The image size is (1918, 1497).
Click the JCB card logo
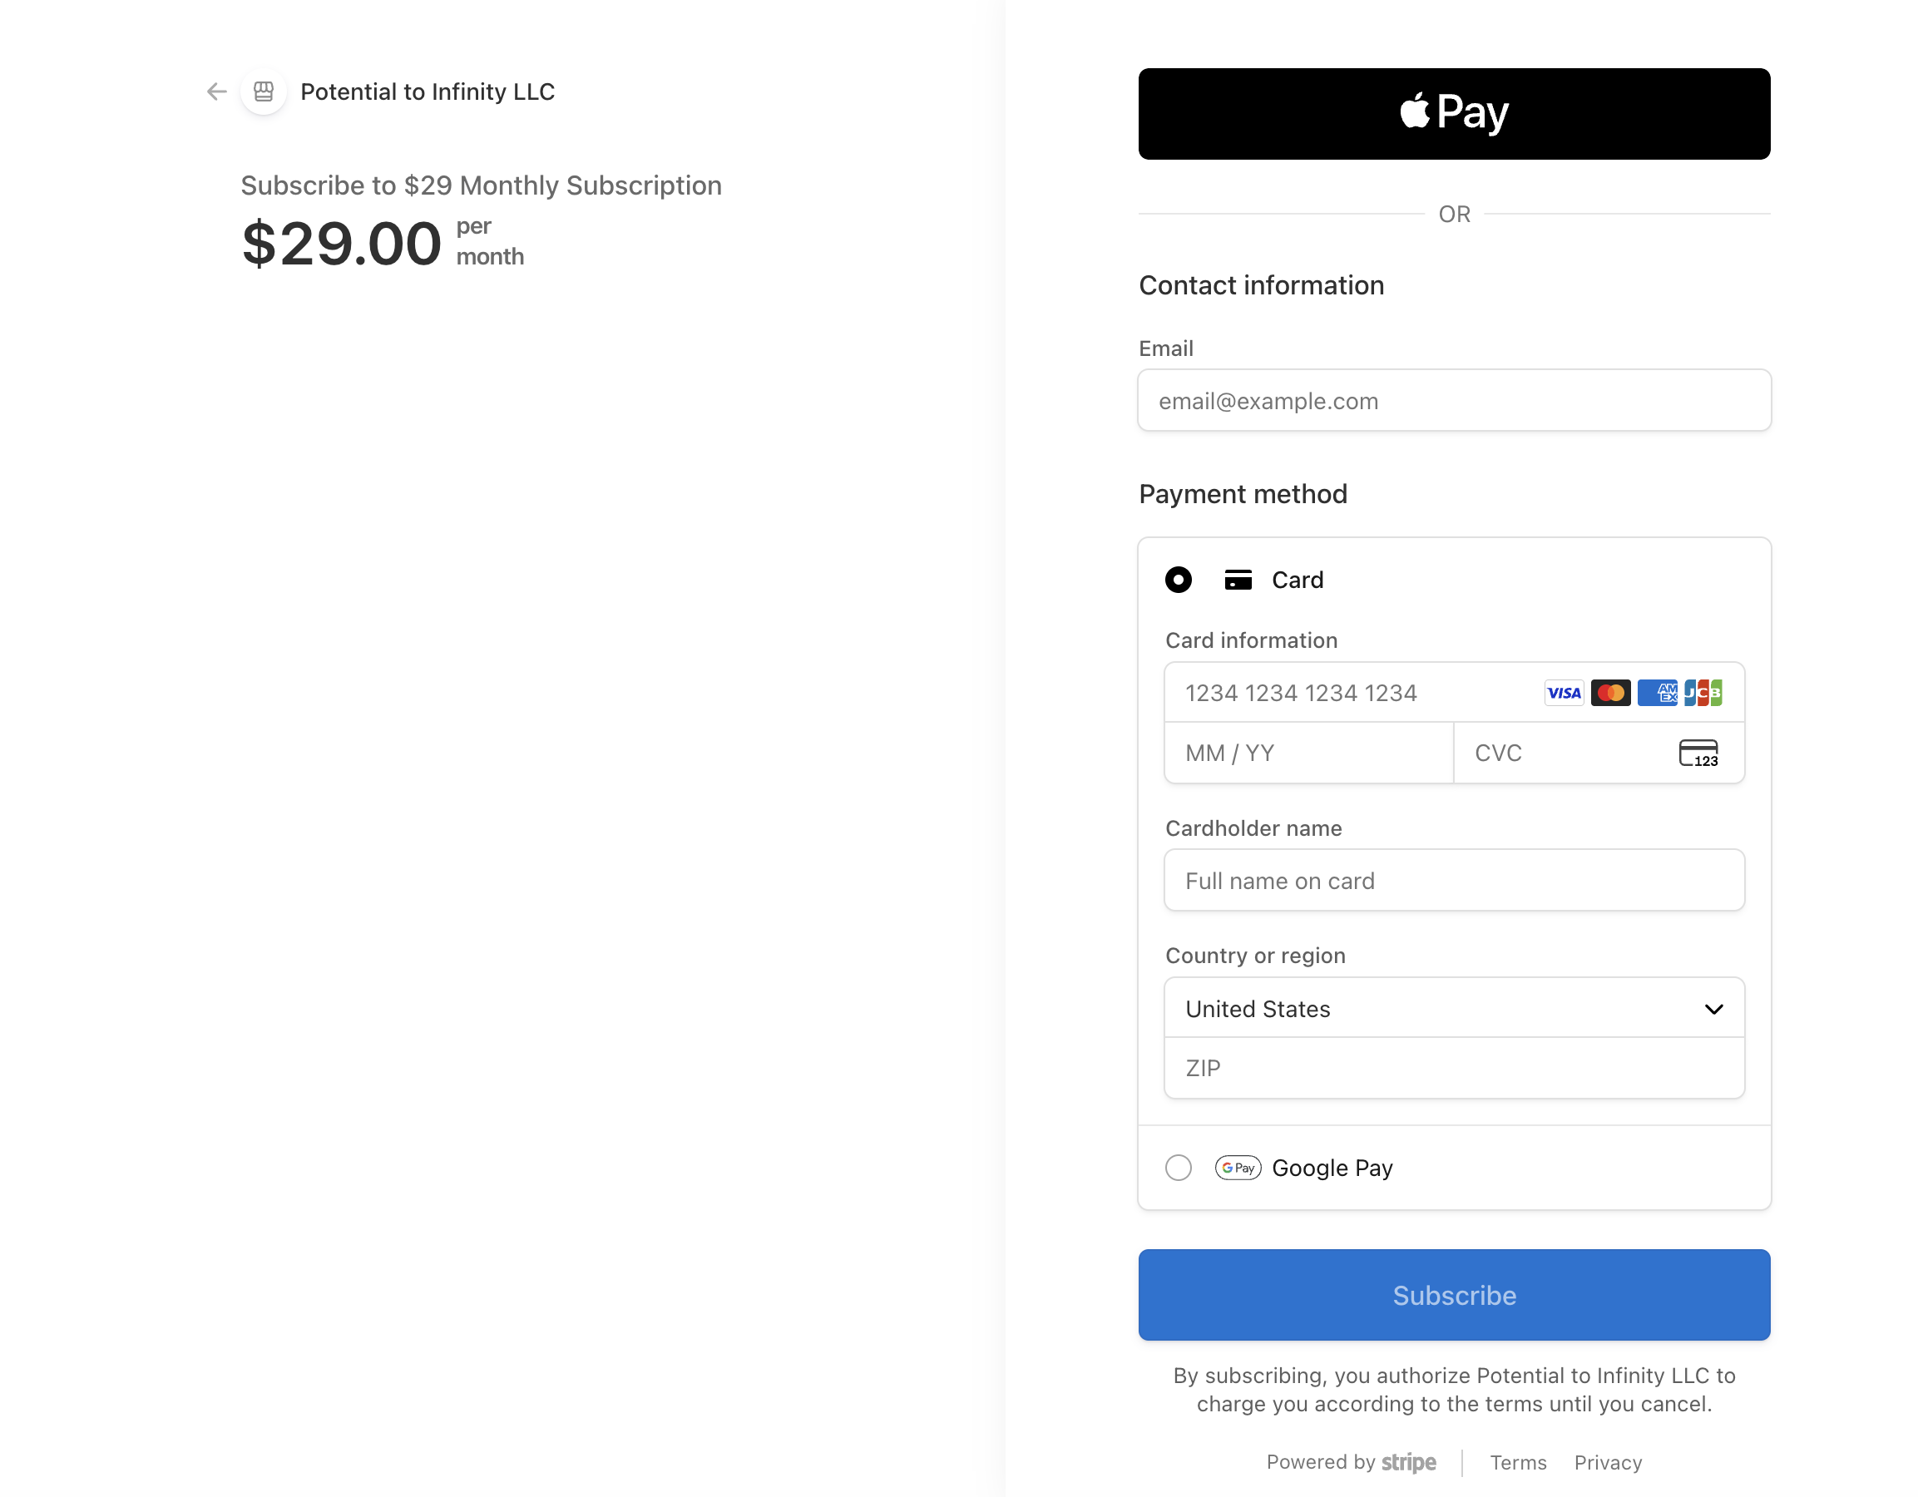click(x=1703, y=693)
